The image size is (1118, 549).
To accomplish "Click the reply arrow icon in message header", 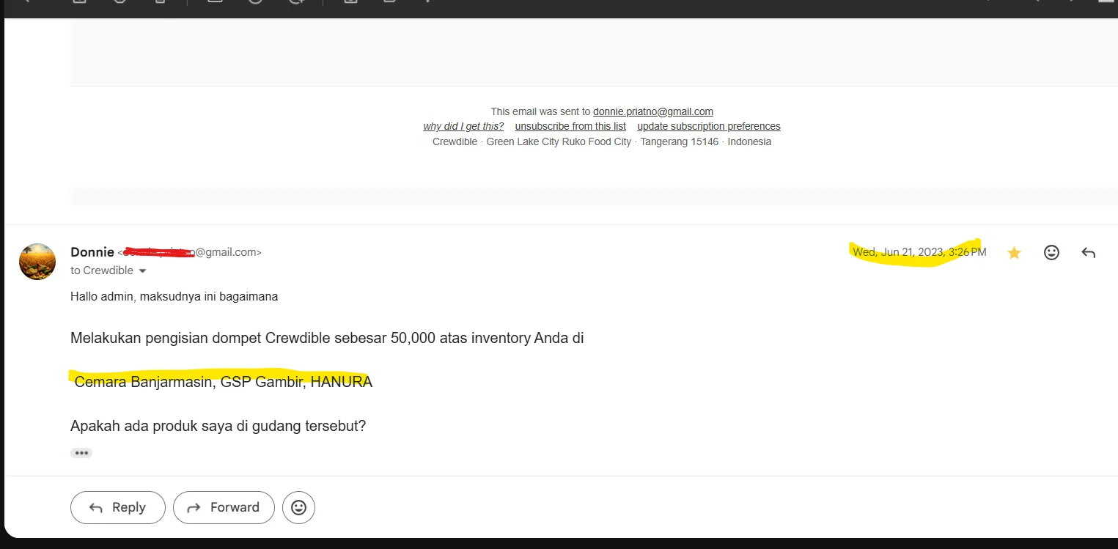I will point(1089,253).
